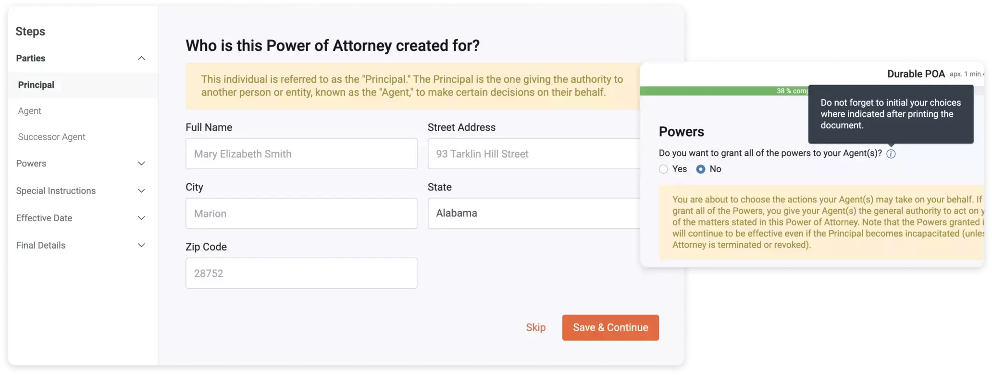Expand the Powers step chevron
Screen dimensions: 992x375
click(141, 163)
